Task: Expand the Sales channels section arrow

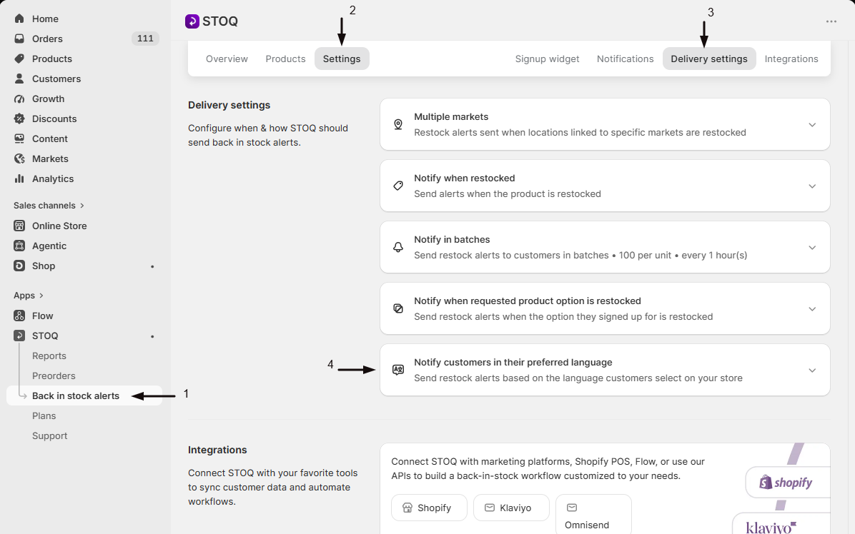Action: tap(82, 206)
